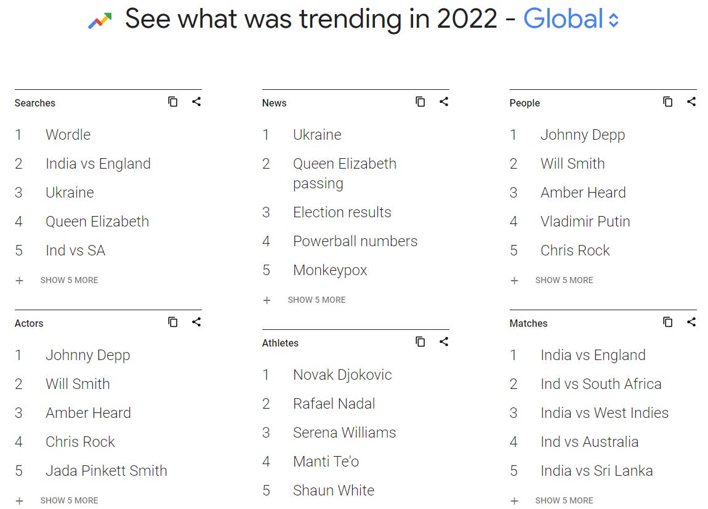The width and height of the screenshot is (708, 509).
Task: Copy the Searches list
Action: click(173, 102)
